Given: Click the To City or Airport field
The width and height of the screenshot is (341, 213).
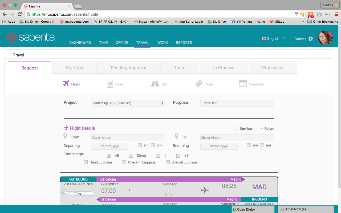Looking at the screenshot, I should (237, 138).
